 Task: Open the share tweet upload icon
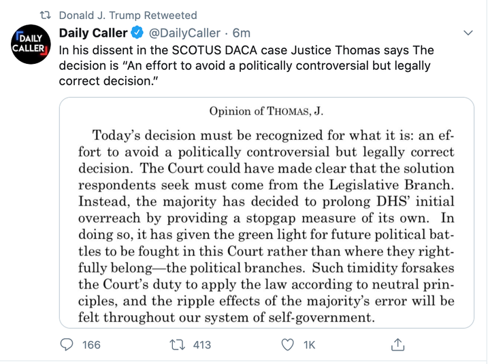click(398, 344)
